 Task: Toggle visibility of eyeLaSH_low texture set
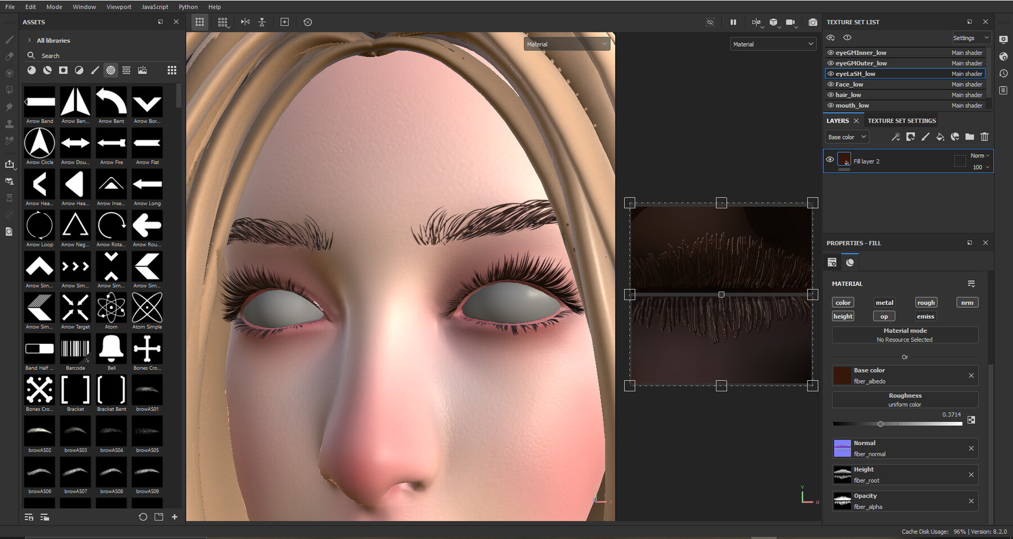click(831, 74)
